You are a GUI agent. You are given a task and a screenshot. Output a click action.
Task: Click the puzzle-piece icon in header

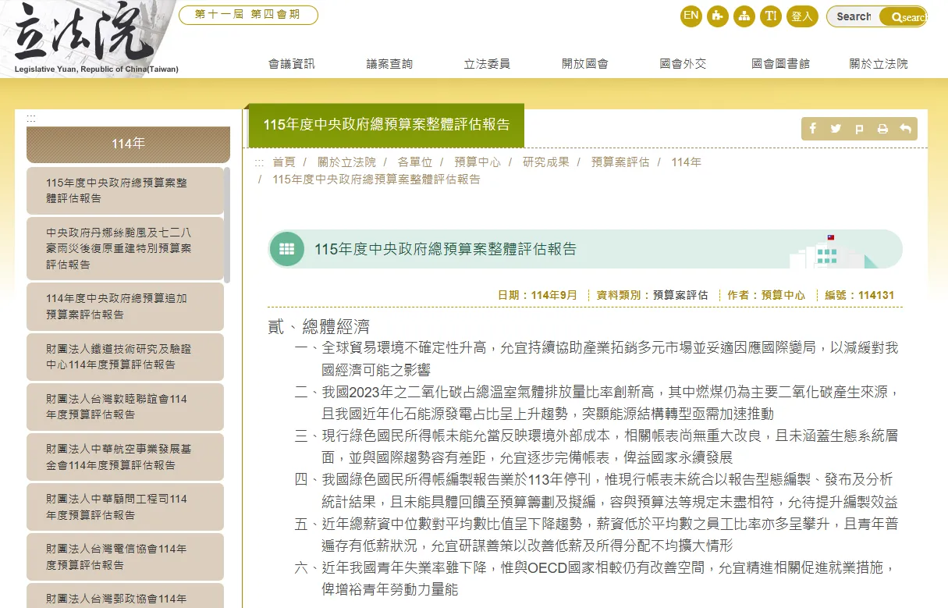pyautogui.click(x=718, y=16)
